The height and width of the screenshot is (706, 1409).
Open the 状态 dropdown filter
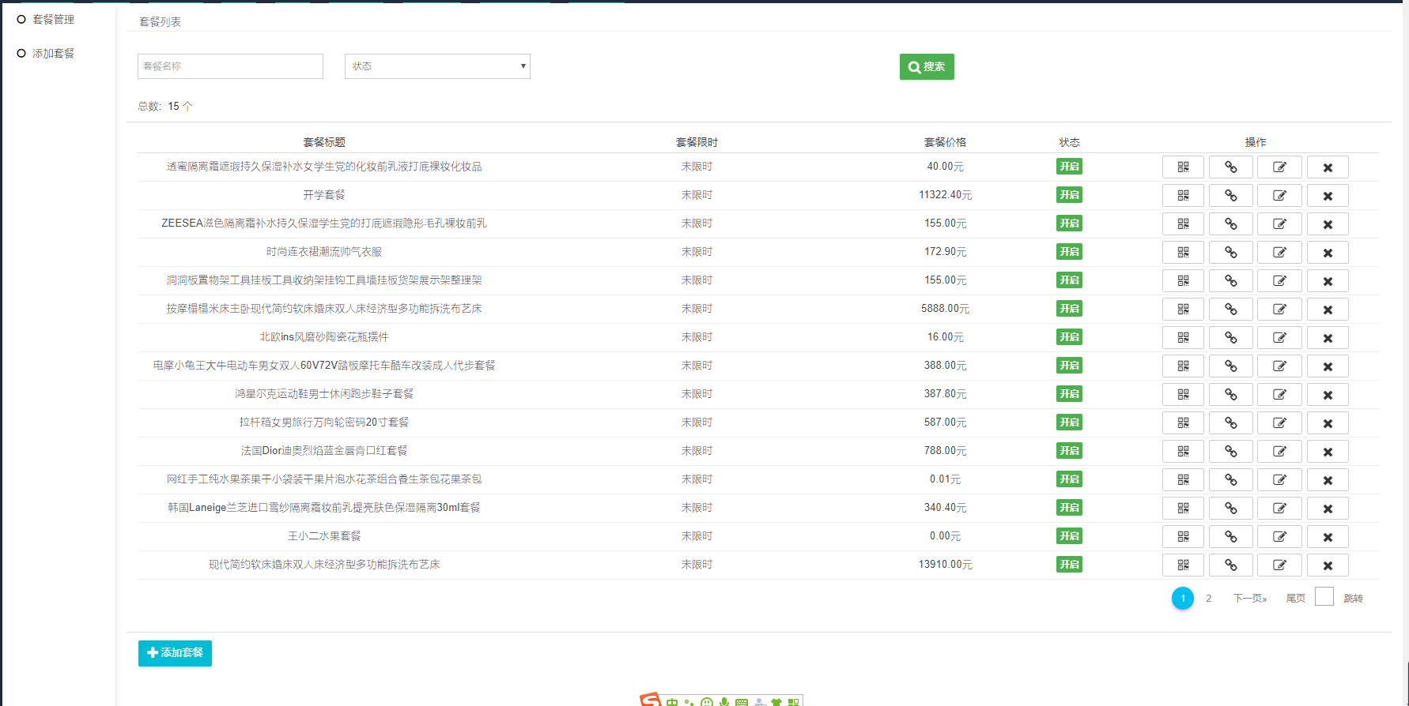[x=437, y=66]
